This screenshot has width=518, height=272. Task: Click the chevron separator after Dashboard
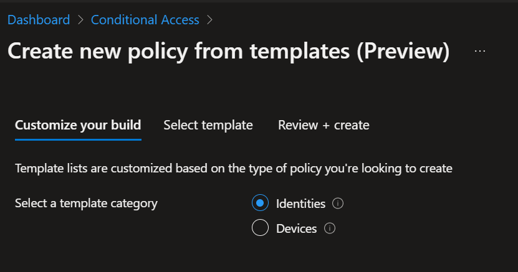tap(80, 20)
